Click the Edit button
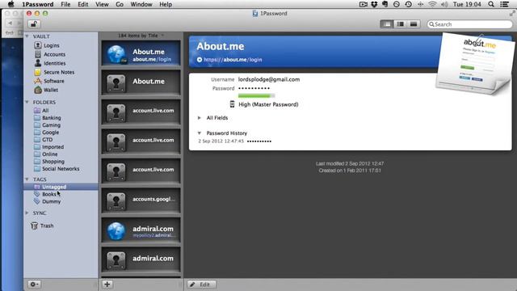517x291 pixels. coord(201,284)
